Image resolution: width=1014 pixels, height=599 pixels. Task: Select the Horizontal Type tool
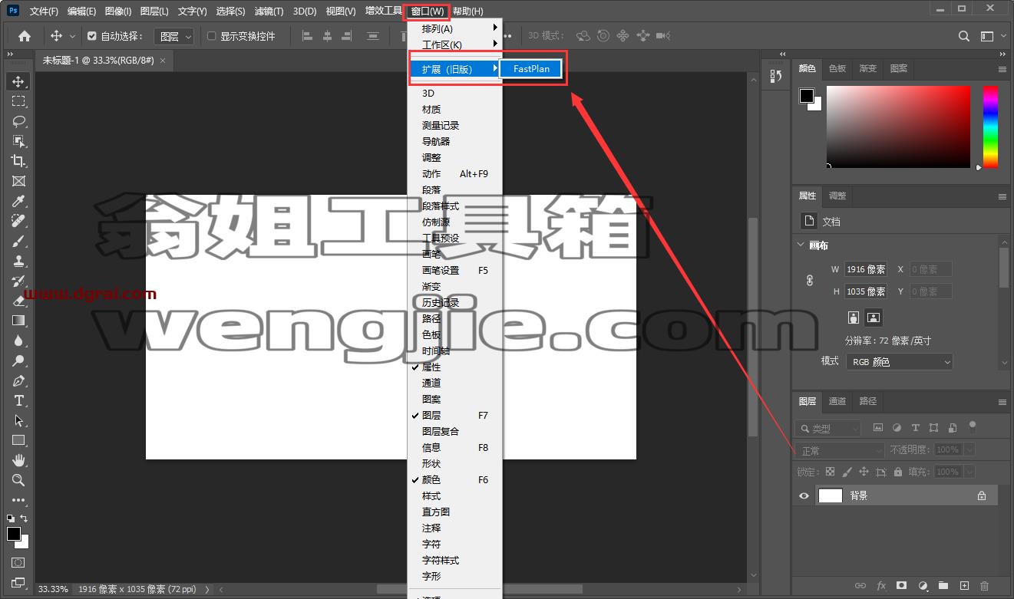[x=18, y=400]
